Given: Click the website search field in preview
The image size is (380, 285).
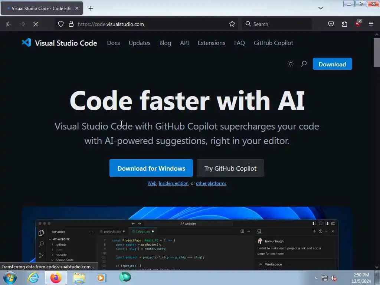Looking at the screenshot, I should click(188, 223).
